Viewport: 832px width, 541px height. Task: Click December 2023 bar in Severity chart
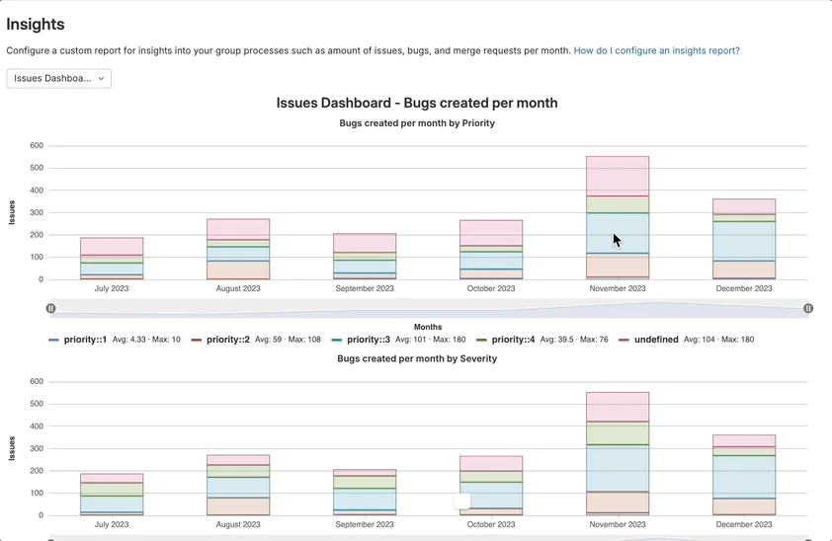point(744,475)
